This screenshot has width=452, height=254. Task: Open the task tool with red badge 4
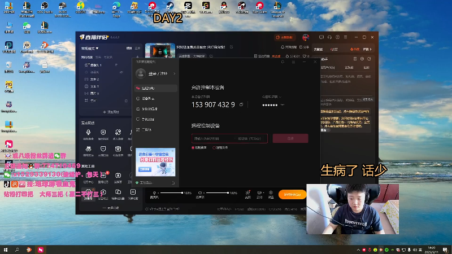(103, 177)
